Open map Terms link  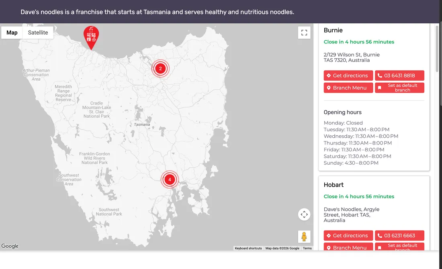[307, 248]
